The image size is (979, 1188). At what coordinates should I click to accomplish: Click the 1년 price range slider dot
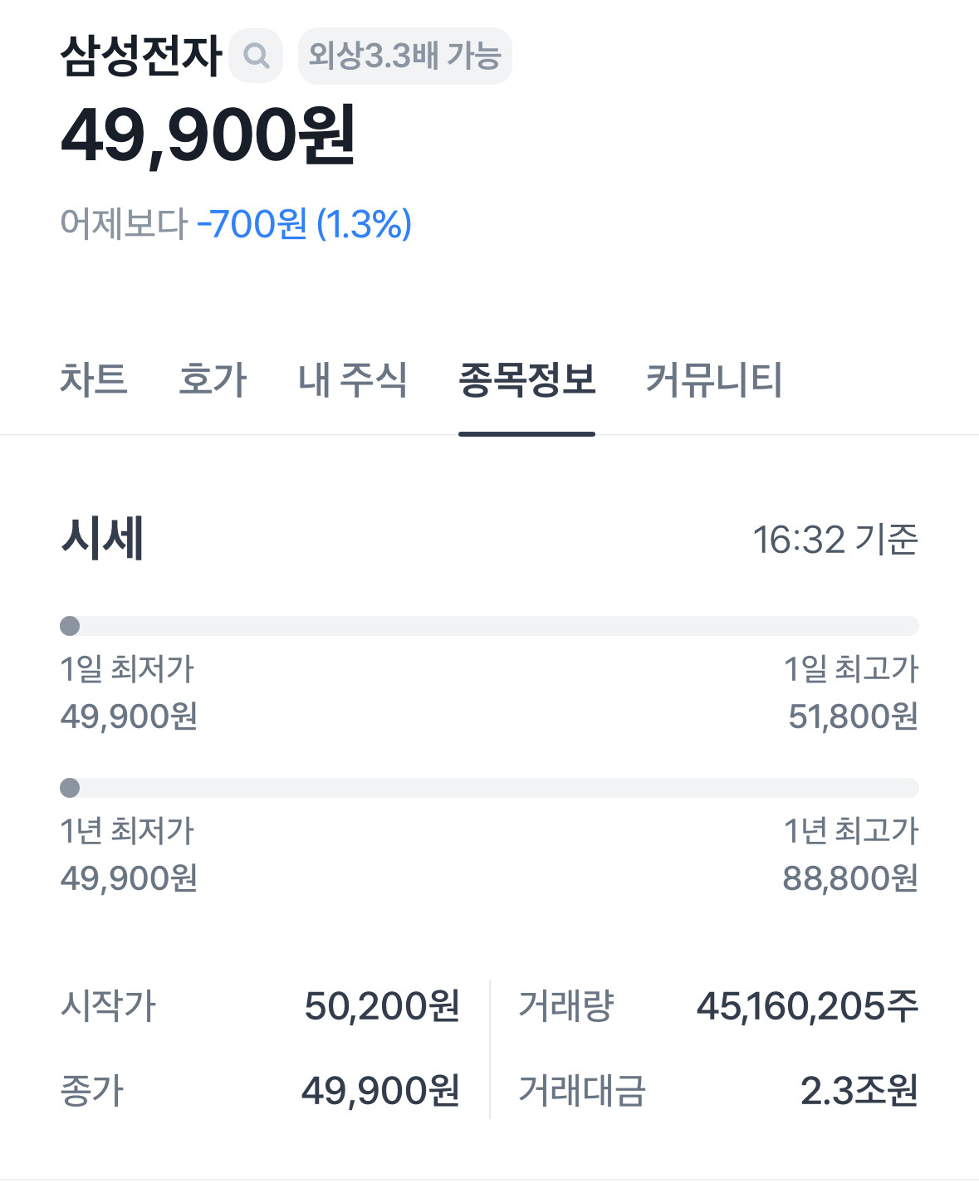click(70, 788)
